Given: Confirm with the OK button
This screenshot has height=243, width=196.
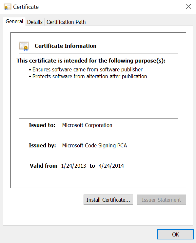Looking at the screenshot, I should (x=175, y=234).
